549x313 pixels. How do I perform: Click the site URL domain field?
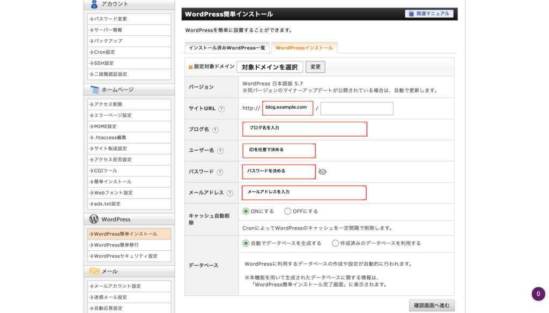(x=288, y=108)
